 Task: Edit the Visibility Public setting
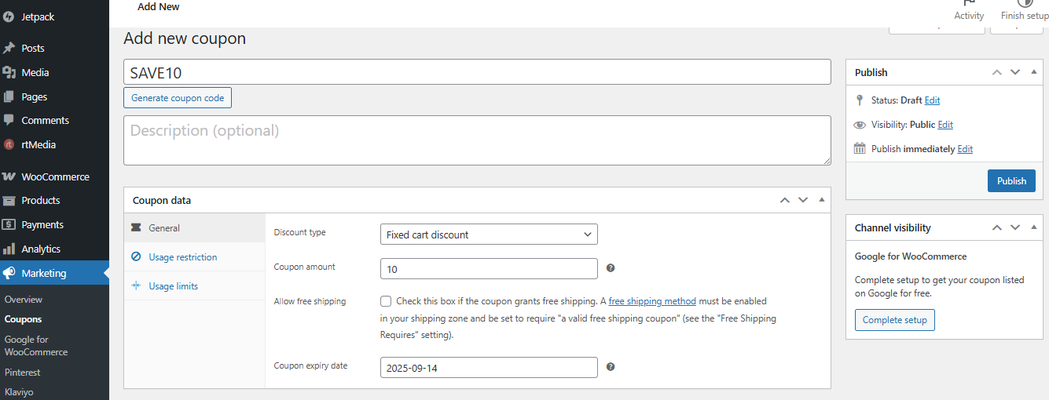(945, 125)
